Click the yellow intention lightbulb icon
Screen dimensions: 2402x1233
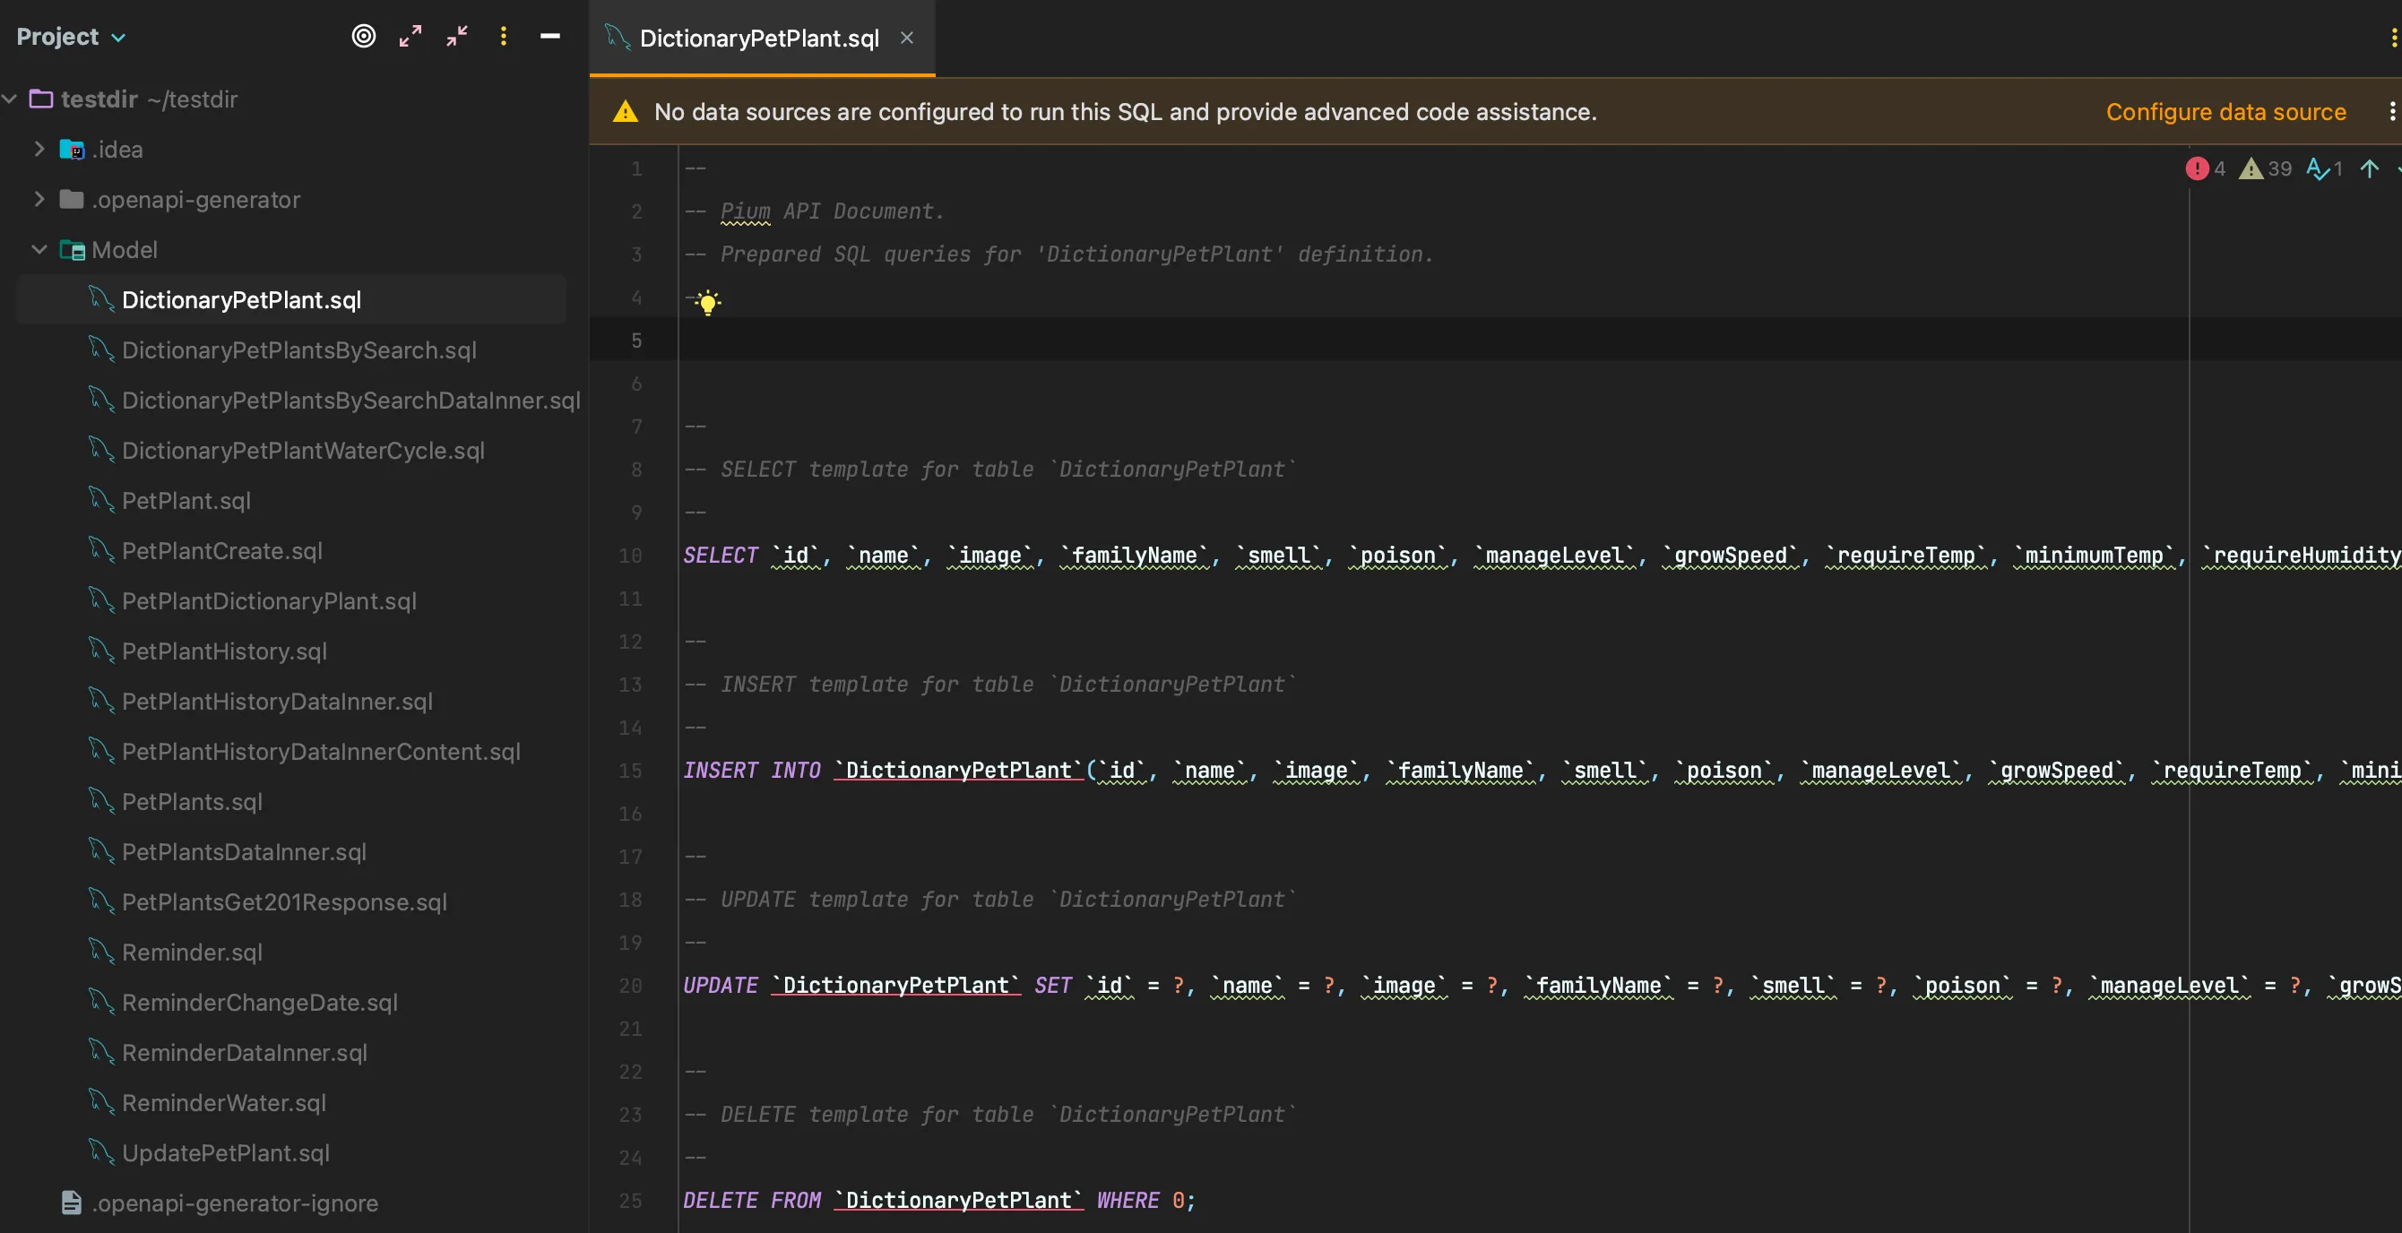click(708, 302)
